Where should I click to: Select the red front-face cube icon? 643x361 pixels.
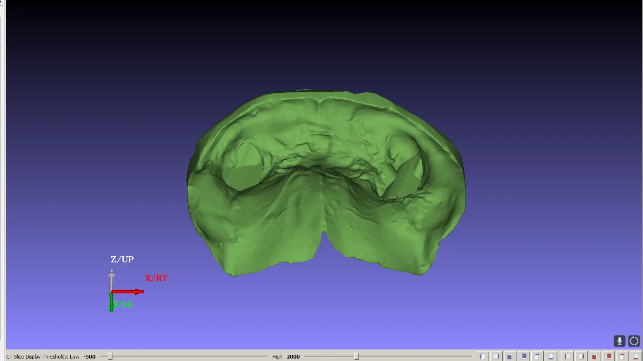click(x=595, y=356)
